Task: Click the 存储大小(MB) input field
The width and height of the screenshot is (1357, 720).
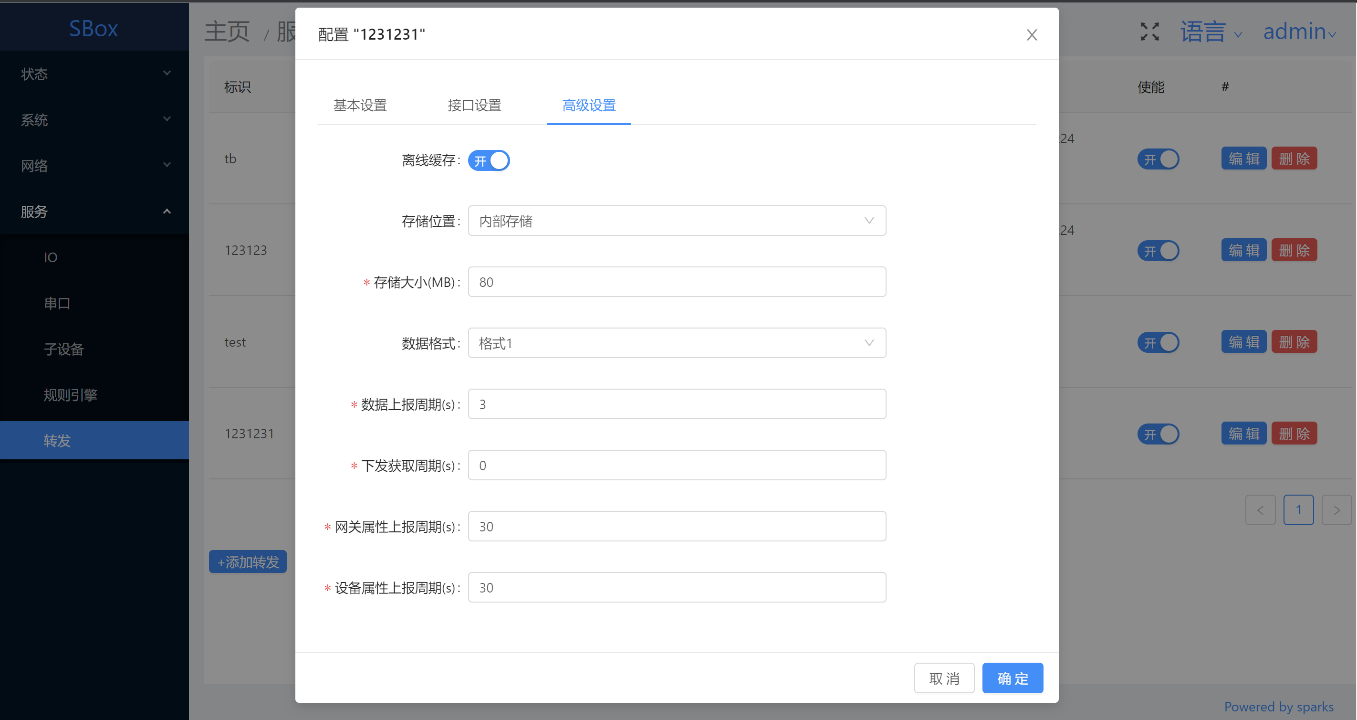Action: pos(677,282)
